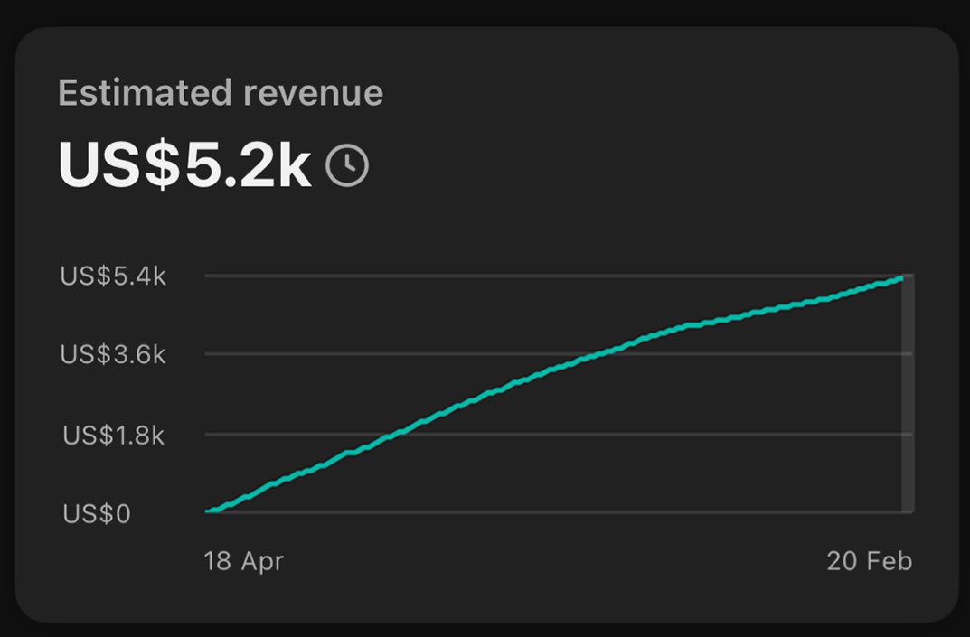The image size is (970, 637).
Task: Click the US$5.4k axis label
Action: (113, 276)
